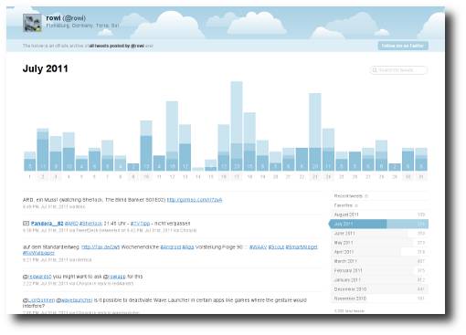Open the #RioWallpaper hashtag link
Viewport: 466px width, 335px height.
38,253
